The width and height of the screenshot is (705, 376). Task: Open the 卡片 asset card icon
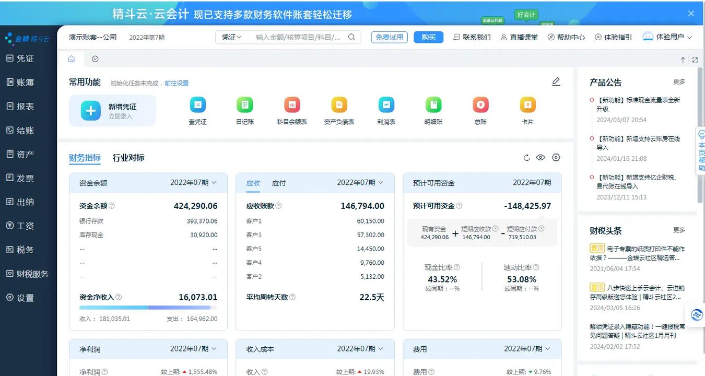(x=527, y=105)
